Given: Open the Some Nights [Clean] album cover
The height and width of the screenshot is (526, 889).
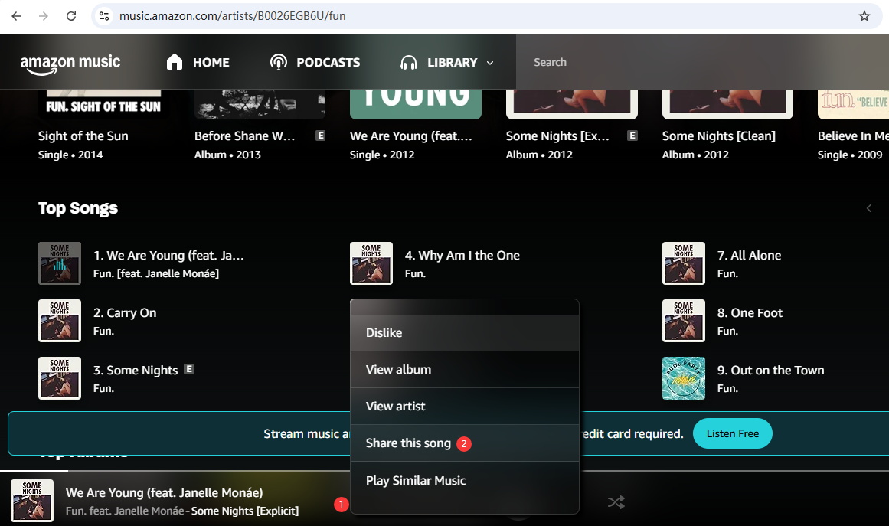Looking at the screenshot, I should point(728,104).
